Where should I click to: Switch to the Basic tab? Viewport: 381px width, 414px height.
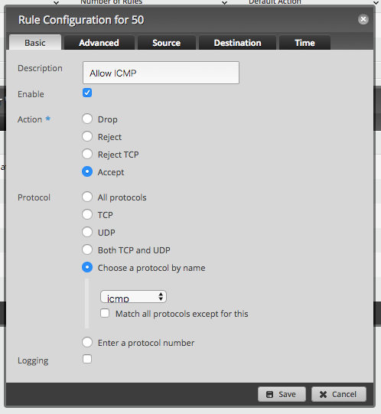[35, 43]
